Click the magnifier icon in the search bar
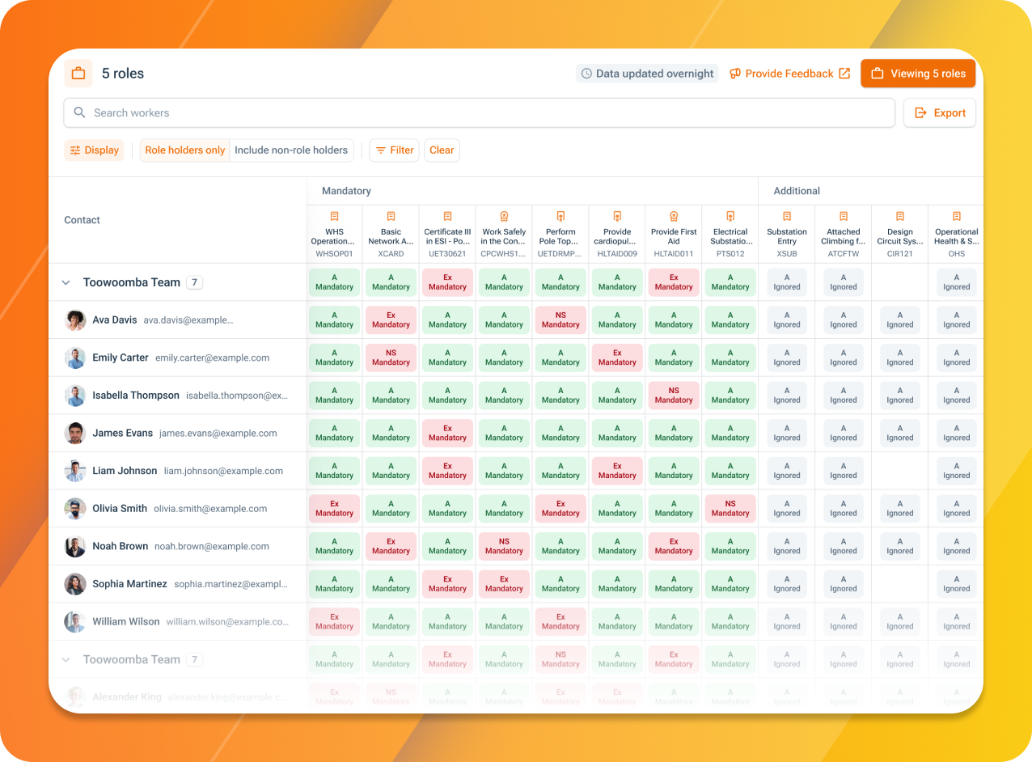 click(79, 112)
